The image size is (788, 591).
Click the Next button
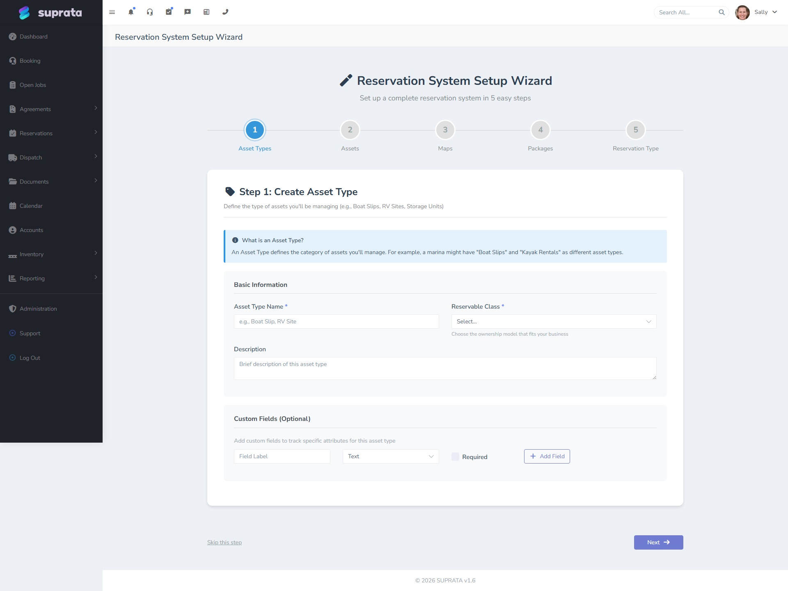click(x=658, y=542)
